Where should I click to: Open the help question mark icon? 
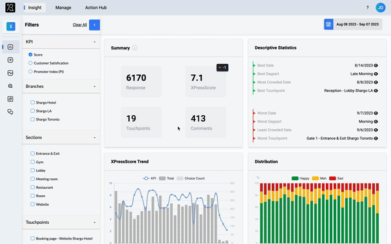coord(368,7)
